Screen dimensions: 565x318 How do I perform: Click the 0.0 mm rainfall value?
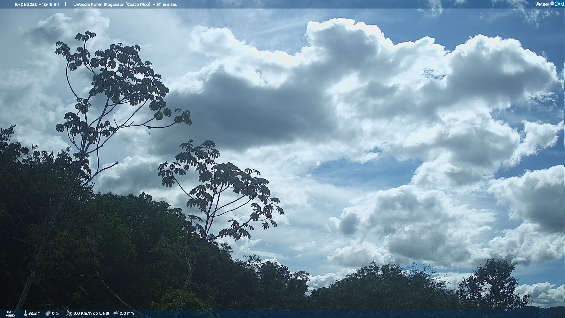coord(127,313)
